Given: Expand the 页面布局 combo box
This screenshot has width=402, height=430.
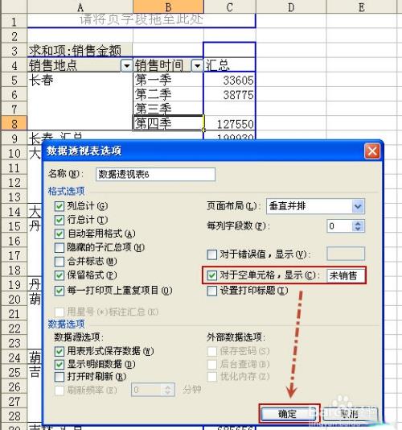Looking at the screenshot, I should tap(358, 206).
